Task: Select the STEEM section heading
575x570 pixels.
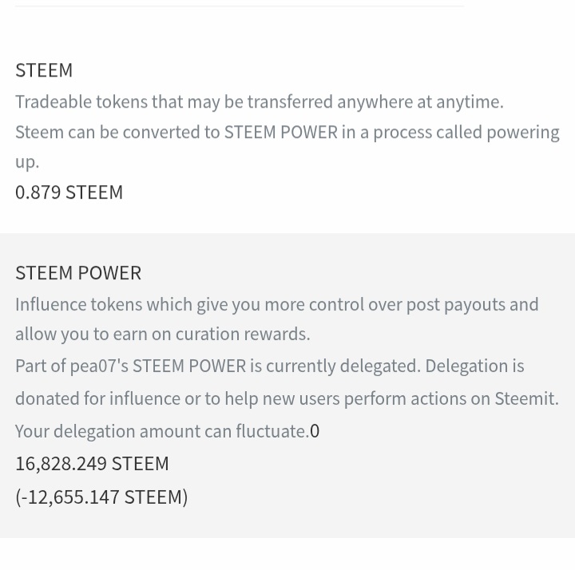Action: click(x=44, y=70)
